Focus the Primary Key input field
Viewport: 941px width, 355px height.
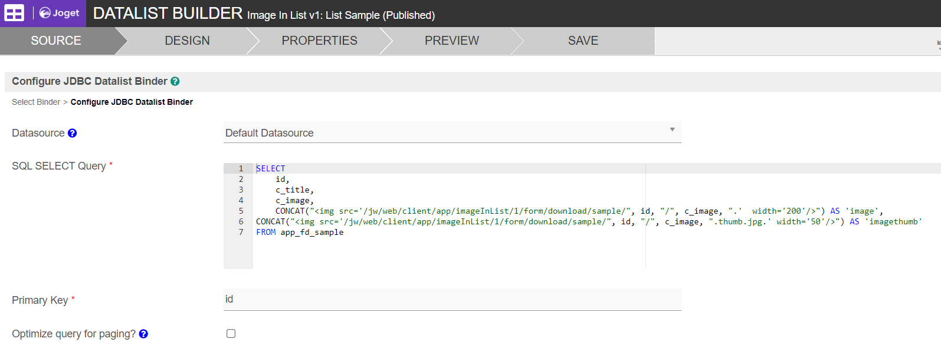click(452, 299)
